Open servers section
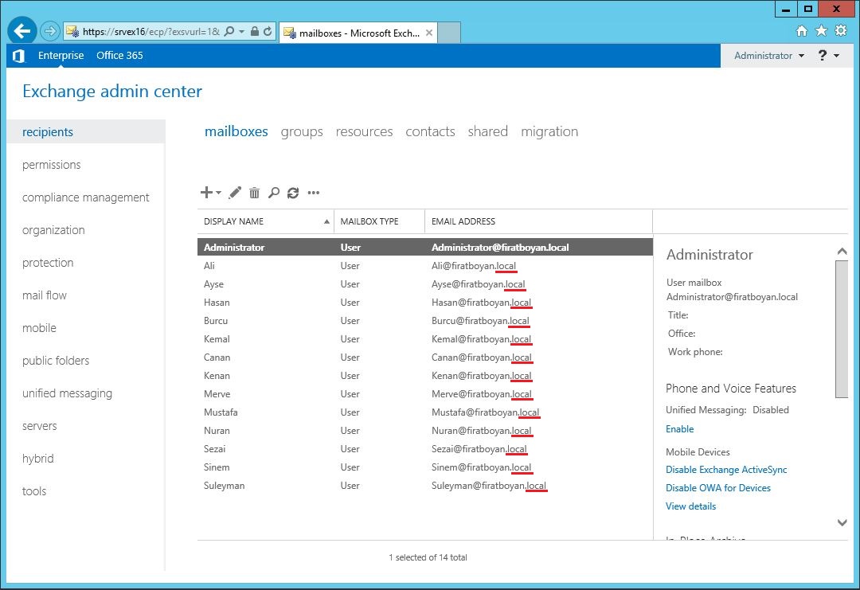Screen dimensions: 860x590 point(40,426)
